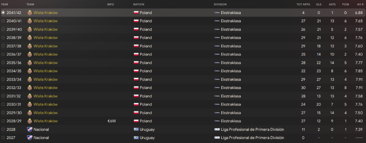Select the 2027 season radio button
Screen dimensions: 366x143
(3, 138)
